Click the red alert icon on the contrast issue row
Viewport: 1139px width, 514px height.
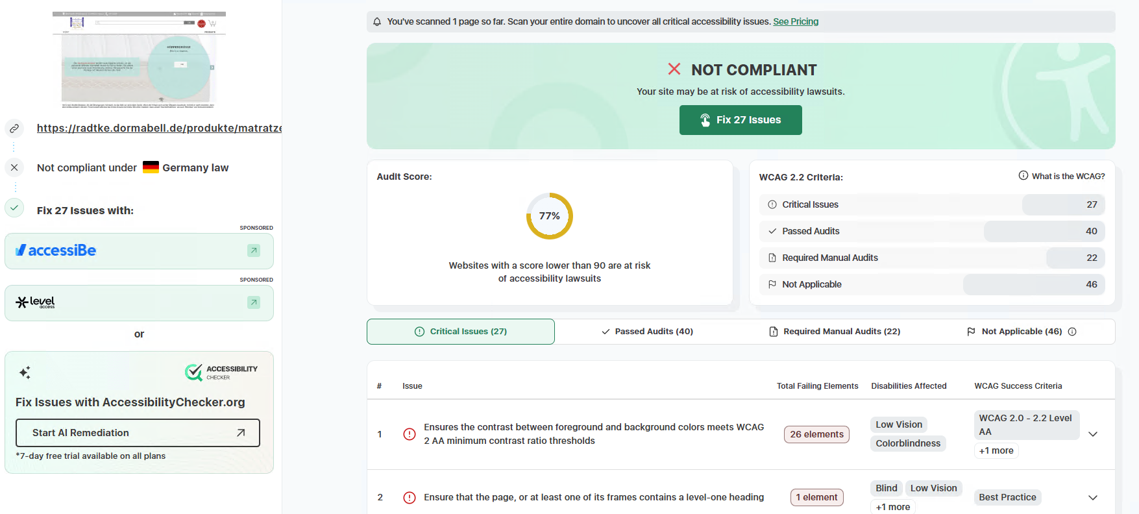point(410,434)
